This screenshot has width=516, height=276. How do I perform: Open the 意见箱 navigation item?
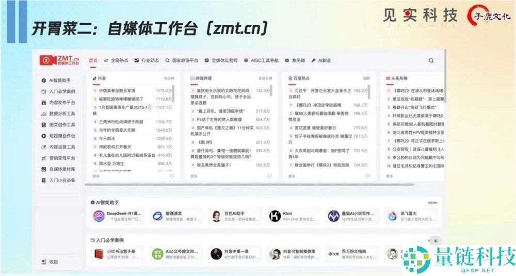point(295,60)
